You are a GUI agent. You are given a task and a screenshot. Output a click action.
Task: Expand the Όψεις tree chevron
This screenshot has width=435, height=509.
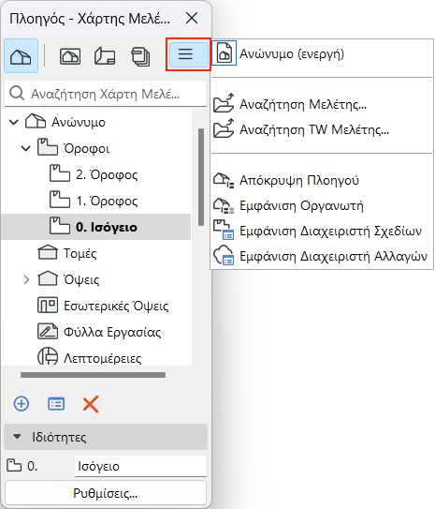[26, 279]
